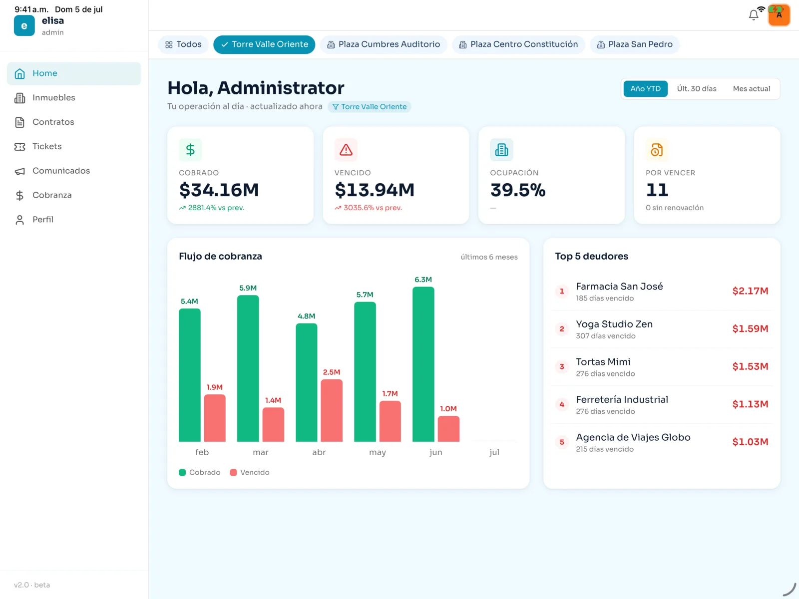
Task: Click the checkmark icon in Torre Valle Oriente chip
Action: pyautogui.click(x=225, y=44)
